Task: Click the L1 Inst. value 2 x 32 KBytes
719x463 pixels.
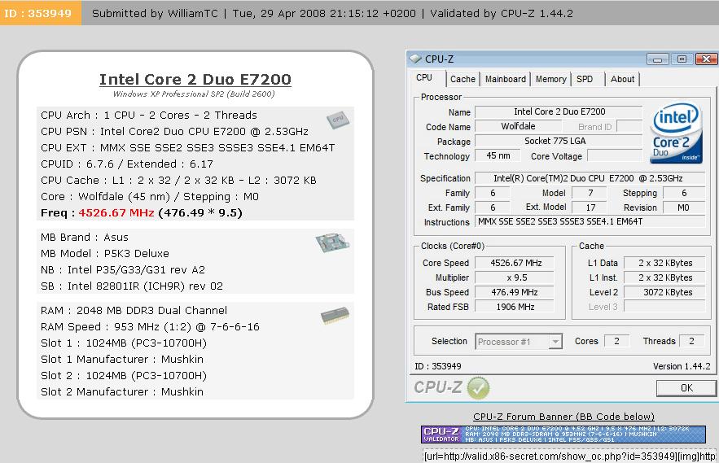Action: [x=665, y=277]
